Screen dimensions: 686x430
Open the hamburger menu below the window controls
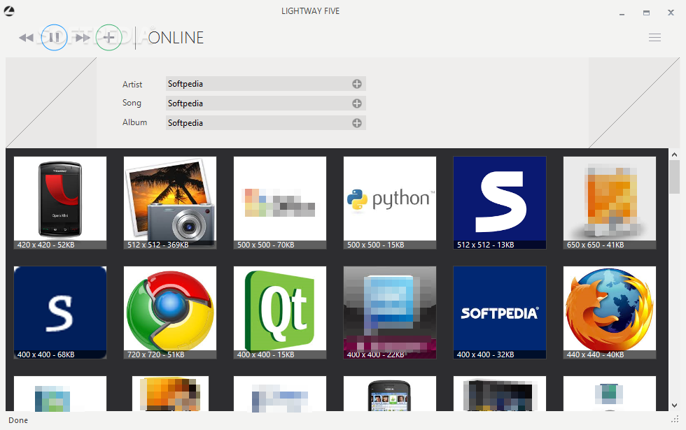[654, 37]
